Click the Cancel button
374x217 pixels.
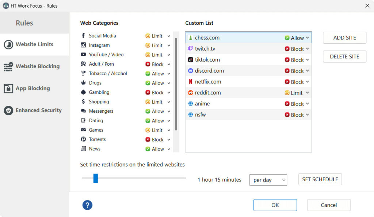(329, 205)
